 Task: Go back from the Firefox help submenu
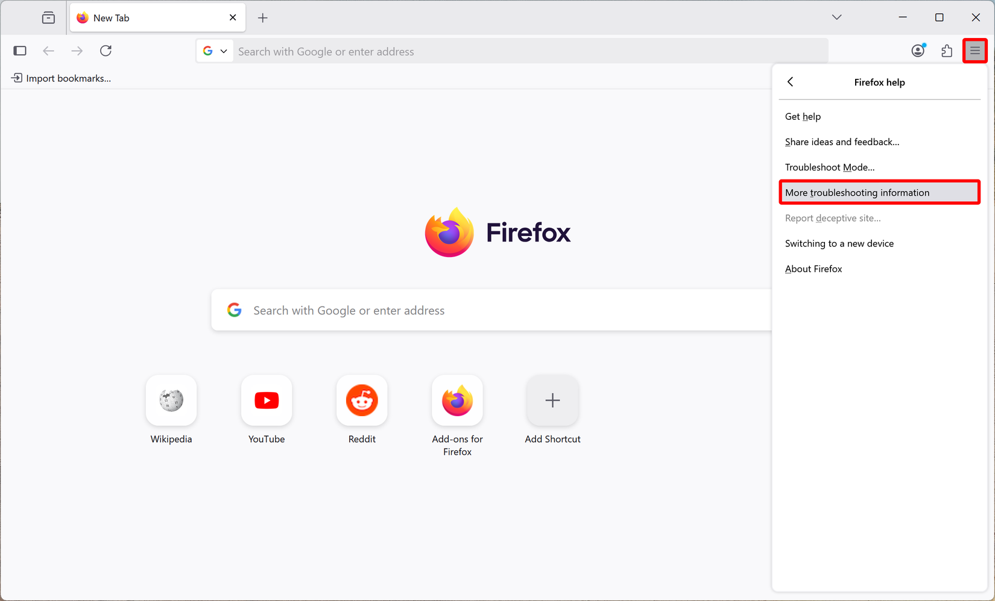[x=790, y=82]
